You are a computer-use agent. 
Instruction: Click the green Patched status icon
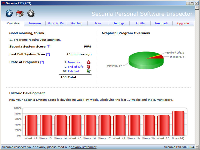(x=88, y=71)
